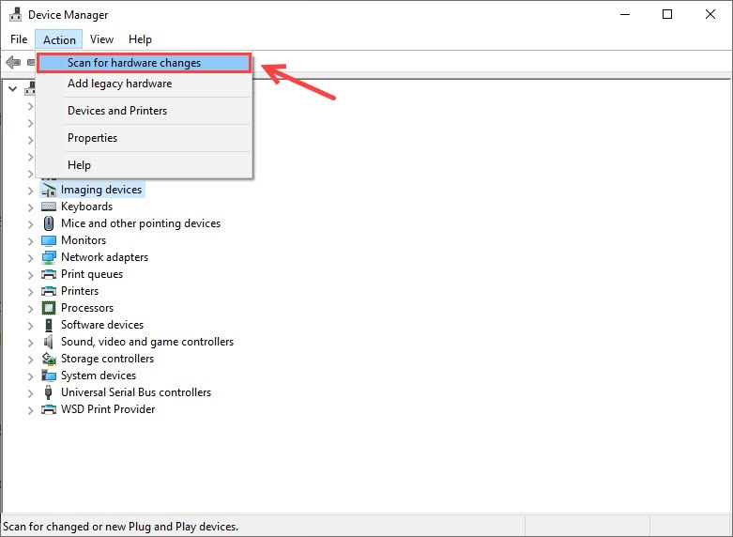Click the USB icon for Universal Serial Bus
This screenshot has width=733, height=537.
(48, 392)
